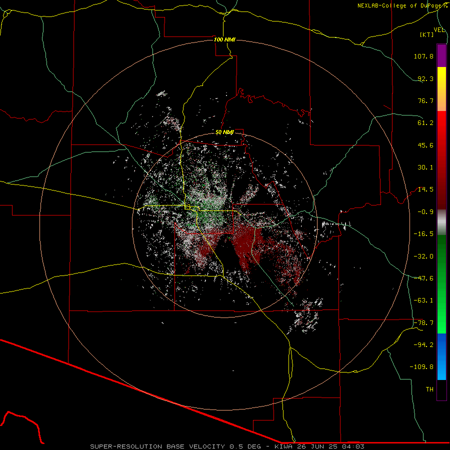Click the -47.6 value on velocity scale

click(423, 278)
